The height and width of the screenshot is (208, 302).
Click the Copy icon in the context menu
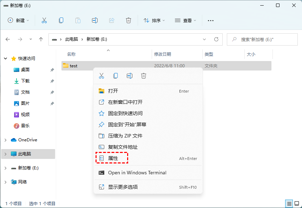click(x=116, y=75)
